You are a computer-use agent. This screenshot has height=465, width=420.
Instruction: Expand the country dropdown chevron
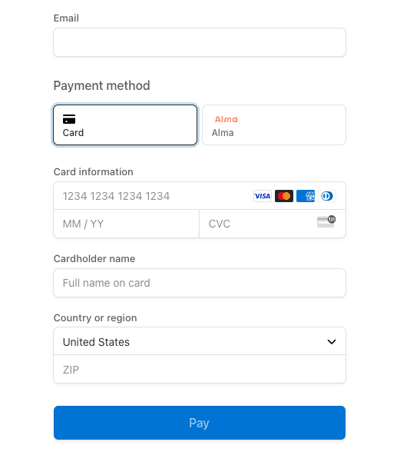coord(332,341)
